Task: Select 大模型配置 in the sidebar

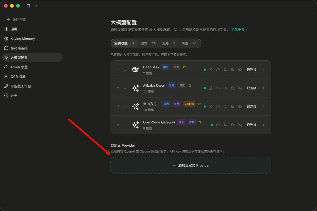Action: point(32,57)
